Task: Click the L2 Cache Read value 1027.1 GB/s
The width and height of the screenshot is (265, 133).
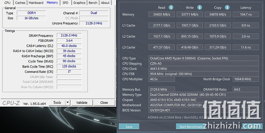Action: [162, 36]
